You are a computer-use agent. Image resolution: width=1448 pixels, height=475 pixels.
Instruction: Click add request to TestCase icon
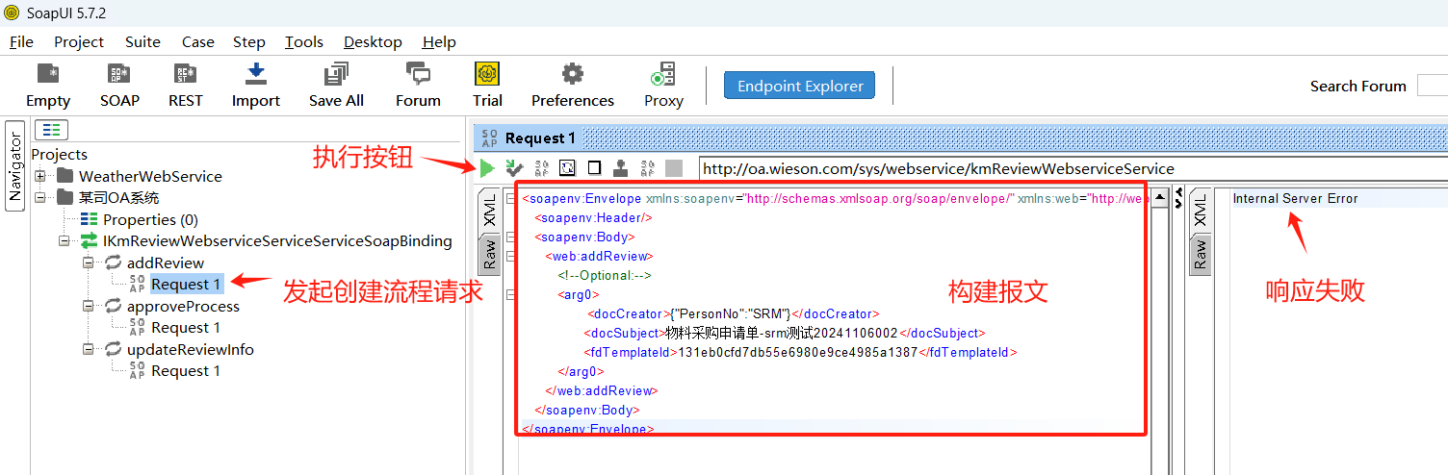(515, 168)
